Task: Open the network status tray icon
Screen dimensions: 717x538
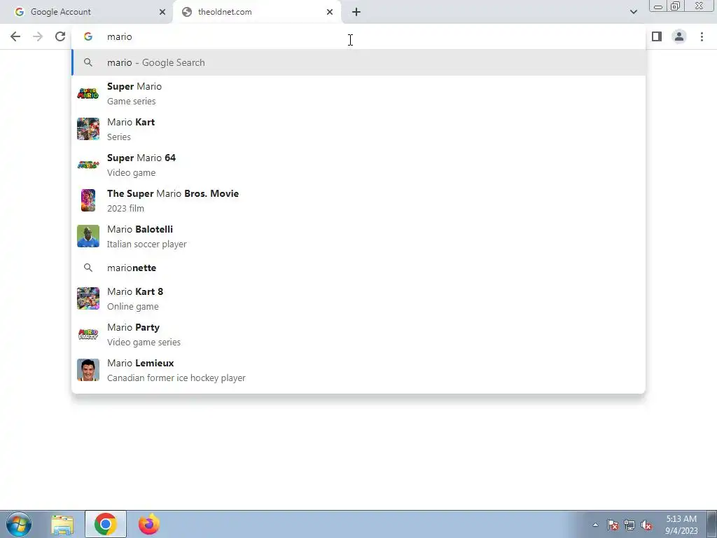Action: (x=629, y=525)
